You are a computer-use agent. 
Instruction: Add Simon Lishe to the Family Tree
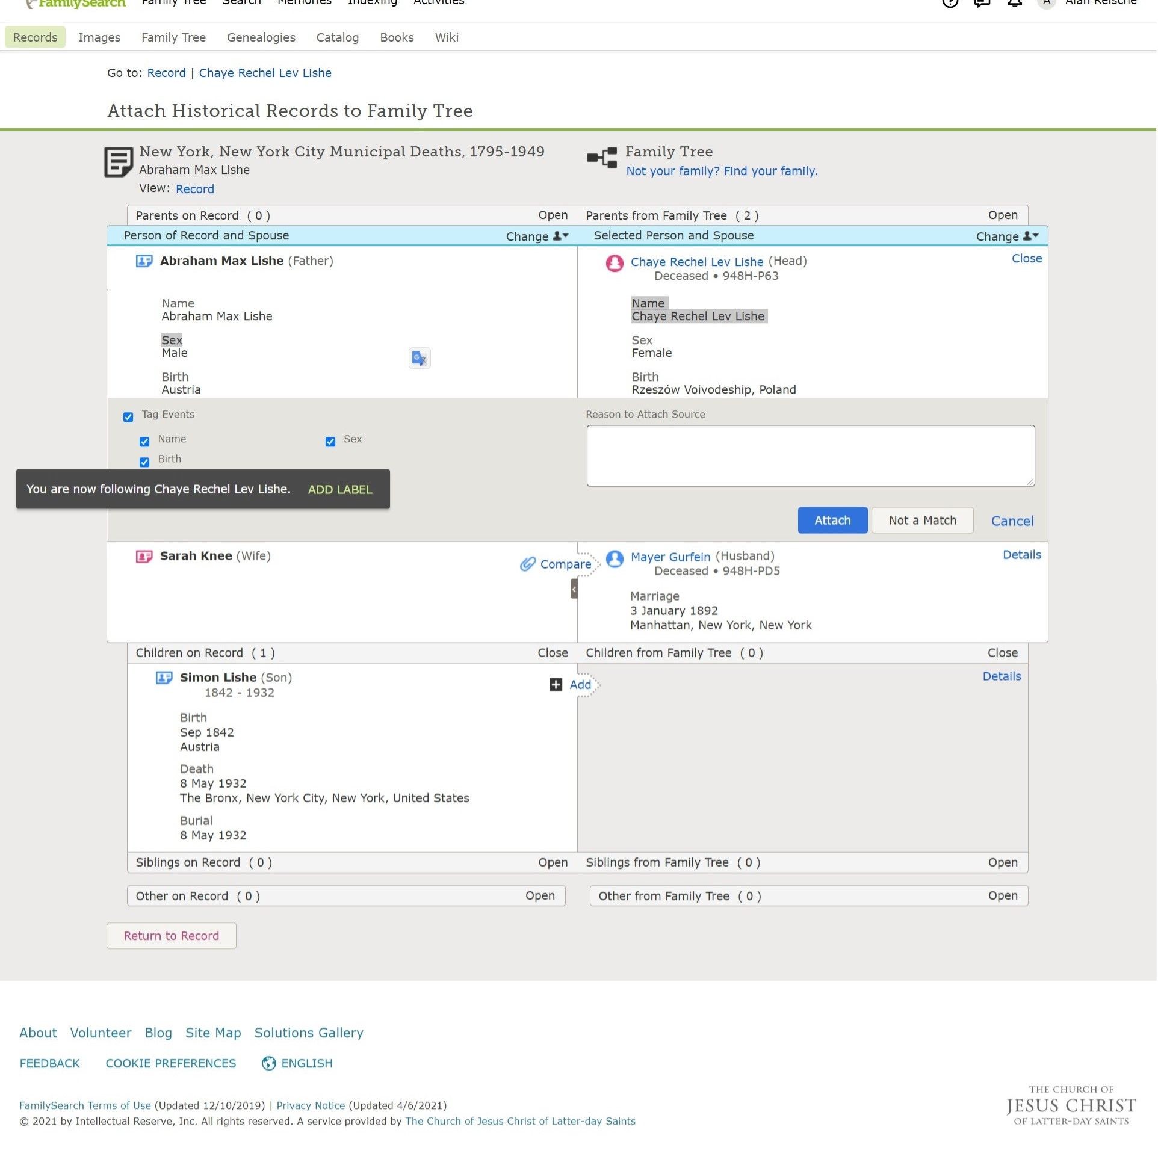click(x=571, y=685)
